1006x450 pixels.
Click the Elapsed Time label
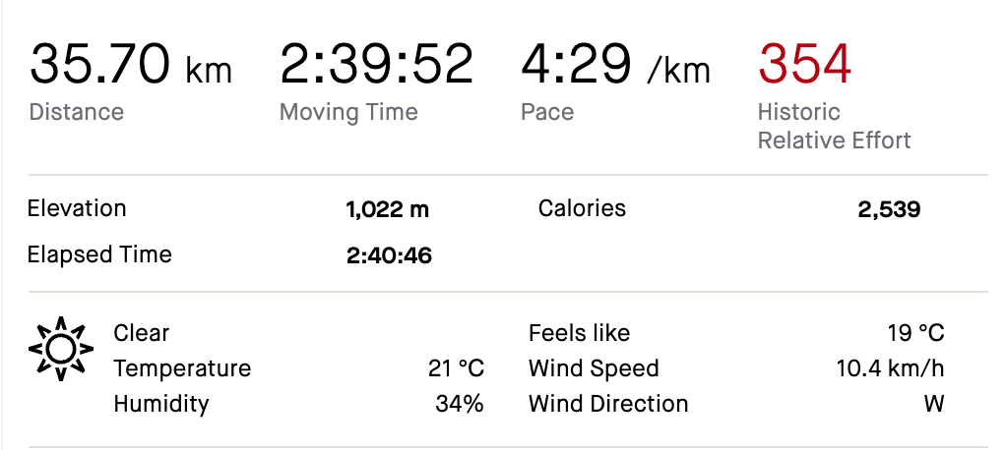pyautogui.click(x=99, y=254)
